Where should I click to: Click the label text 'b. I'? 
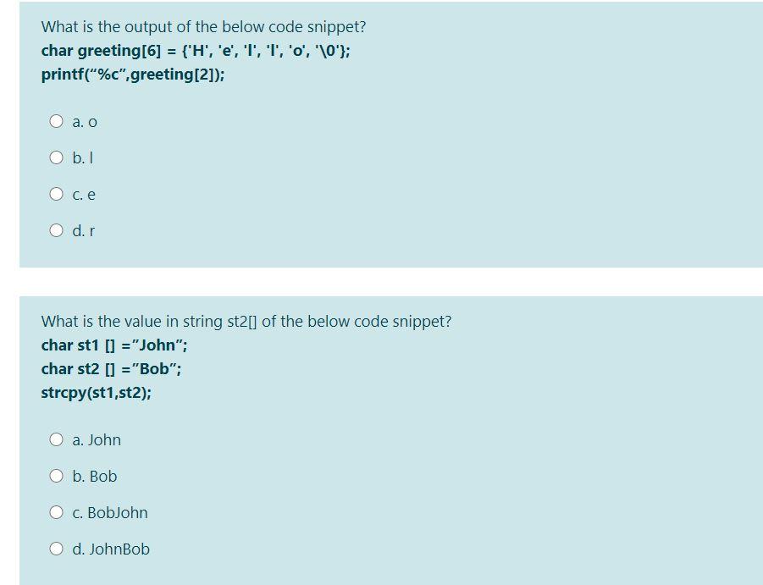[82, 157]
